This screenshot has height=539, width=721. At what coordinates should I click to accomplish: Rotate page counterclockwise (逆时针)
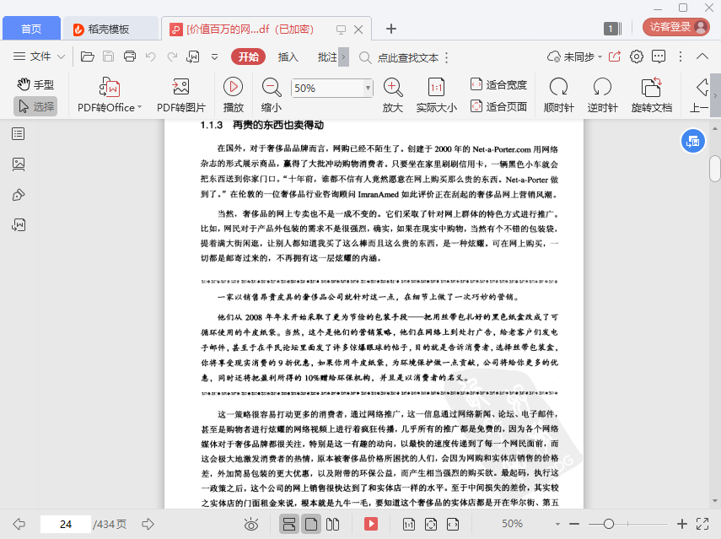tap(602, 95)
